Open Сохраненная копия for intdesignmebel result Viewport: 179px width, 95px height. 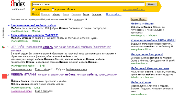coord(21,69)
